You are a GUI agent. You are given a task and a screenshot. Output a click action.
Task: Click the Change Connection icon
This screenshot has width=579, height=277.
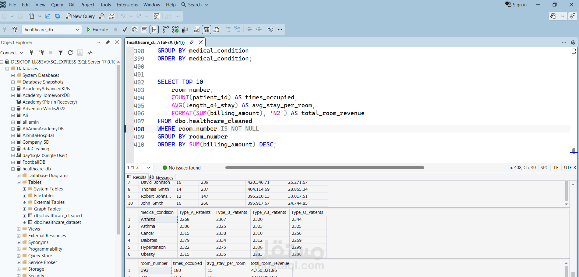[14, 29]
